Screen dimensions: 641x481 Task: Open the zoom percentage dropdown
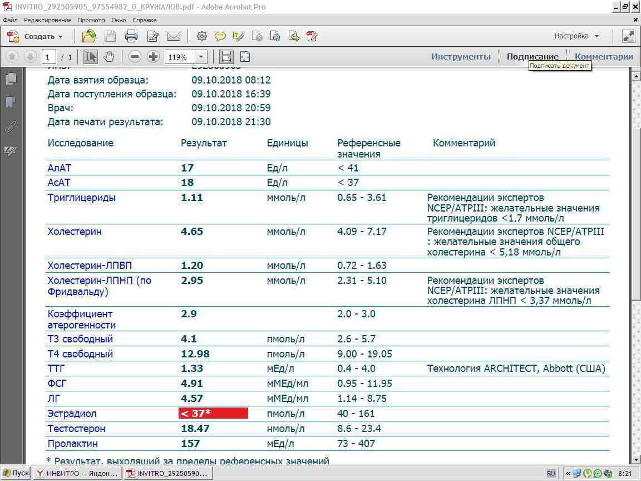click(201, 56)
